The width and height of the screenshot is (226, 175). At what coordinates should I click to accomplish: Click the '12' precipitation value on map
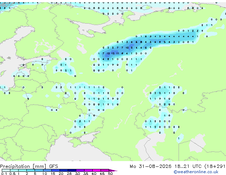pyautogui.click(x=113, y=54)
